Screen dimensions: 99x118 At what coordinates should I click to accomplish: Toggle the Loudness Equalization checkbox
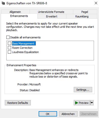(x=9, y=52)
